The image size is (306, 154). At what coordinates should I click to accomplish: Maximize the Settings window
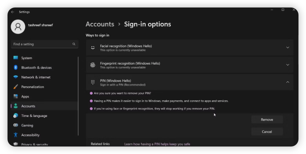click(x=283, y=10)
